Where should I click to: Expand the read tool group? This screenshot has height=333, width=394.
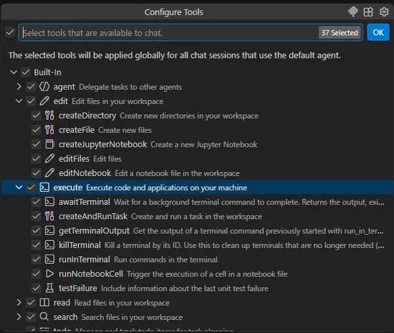click(x=19, y=303)
